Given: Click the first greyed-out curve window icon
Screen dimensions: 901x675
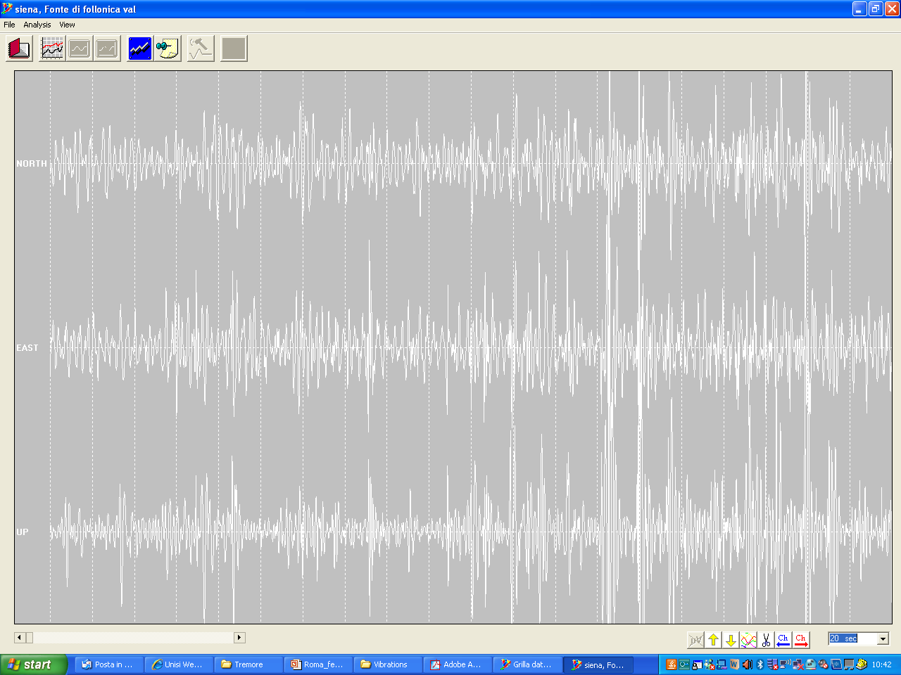Looking at the screenshot, I should [x=80, y=49].
